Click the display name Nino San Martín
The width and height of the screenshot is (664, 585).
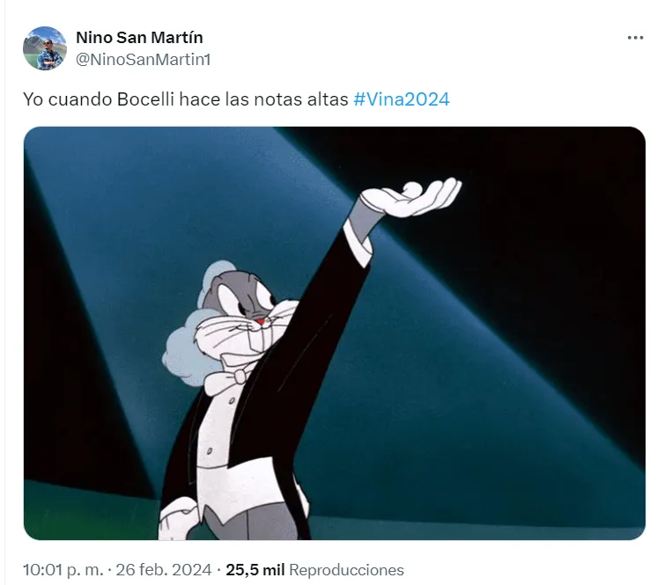[139, 37]
